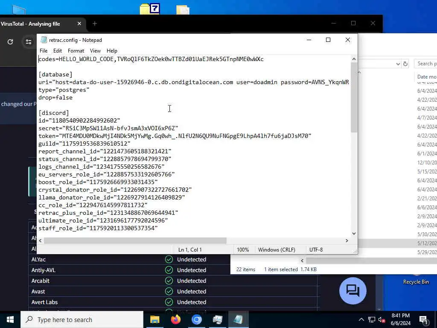Sort by Date modified column header
The image size is (437, 328).
(427, 76)
